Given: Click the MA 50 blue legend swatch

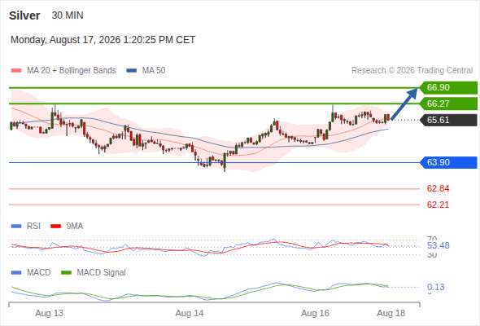Looking at the screenshot, I should [x=132, y=71].
